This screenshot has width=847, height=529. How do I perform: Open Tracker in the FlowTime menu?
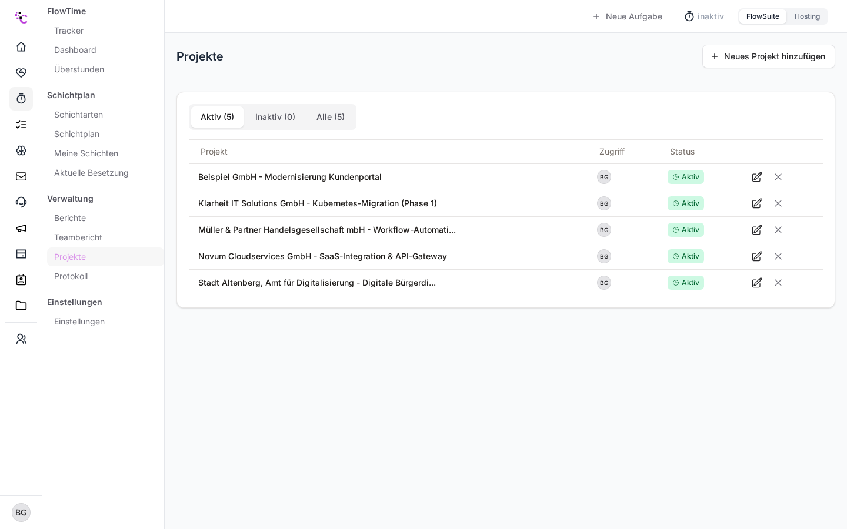coord(69,31)
